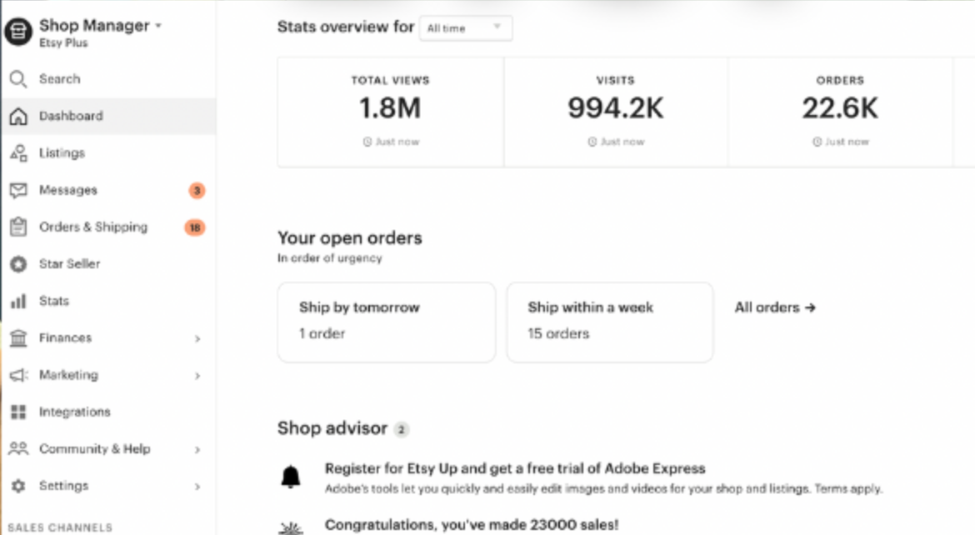Click the Community & Help people icon
The width and height of the screenshot is (975, 535).
18,448
